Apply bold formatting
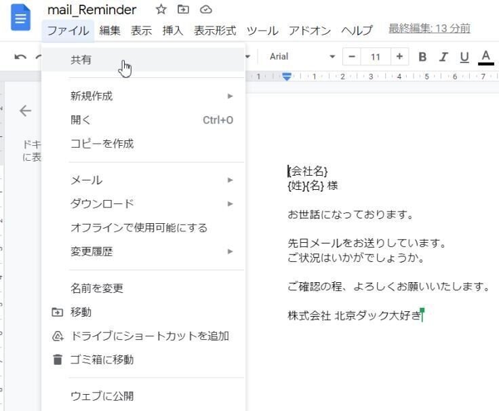This screenshot has width=499, height=411. click(x=422, y=57)
